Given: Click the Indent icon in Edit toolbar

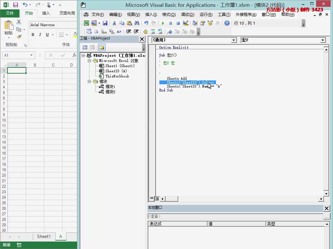Looking at the screenshot, I should 128,31.
